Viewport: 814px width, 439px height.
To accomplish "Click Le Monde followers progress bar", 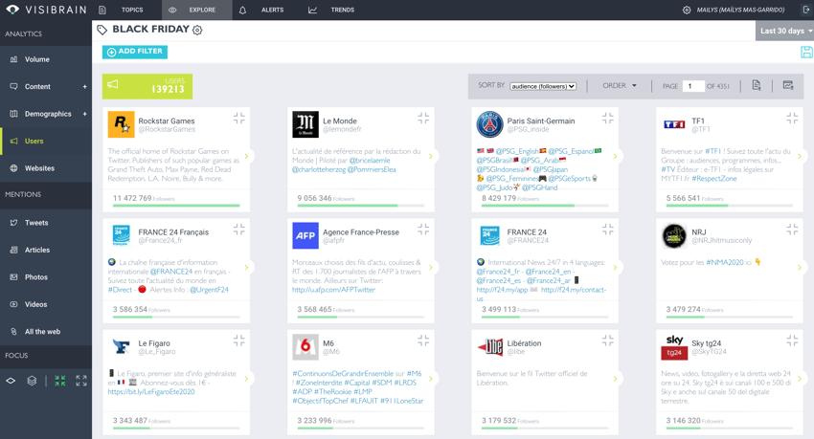I will point(361,206).
